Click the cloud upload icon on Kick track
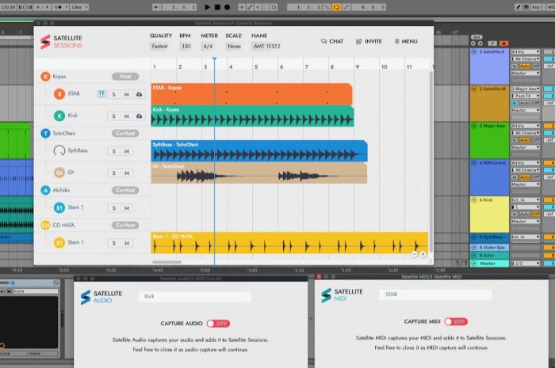The height and width of the screenshot is (368, 555). tap(139, 116)
